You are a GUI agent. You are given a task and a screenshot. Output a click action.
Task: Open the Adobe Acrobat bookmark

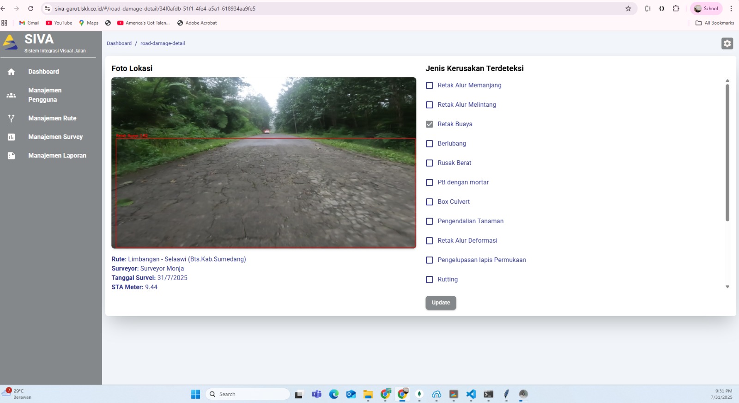pos(197,23)
